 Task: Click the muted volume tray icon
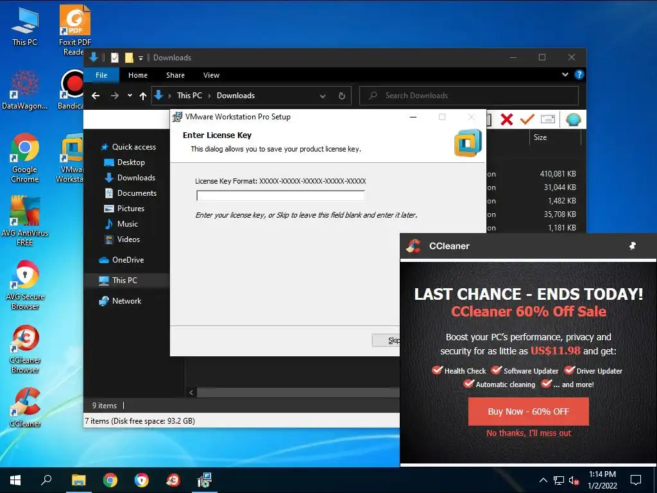point(574,480)
